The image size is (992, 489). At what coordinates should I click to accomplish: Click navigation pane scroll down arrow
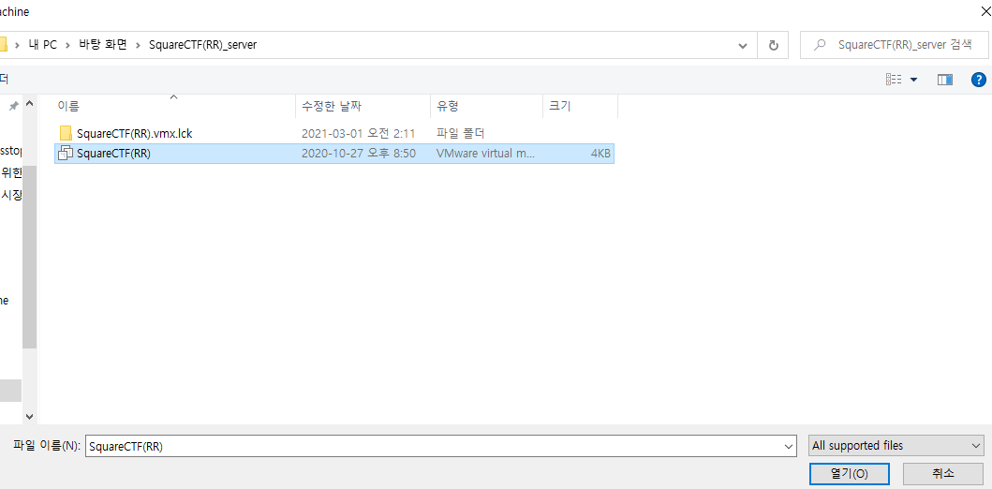tap(29, 416)
